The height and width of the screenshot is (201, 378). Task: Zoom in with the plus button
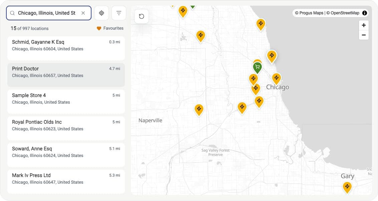tap(364, 25)
